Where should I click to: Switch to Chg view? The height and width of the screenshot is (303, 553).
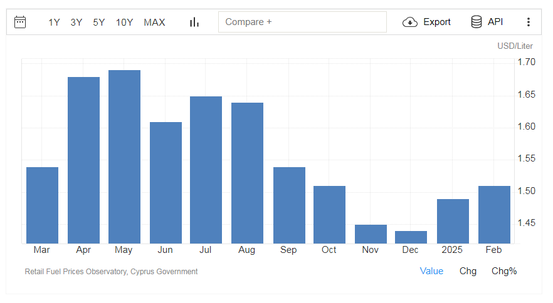tap(468, 271)
